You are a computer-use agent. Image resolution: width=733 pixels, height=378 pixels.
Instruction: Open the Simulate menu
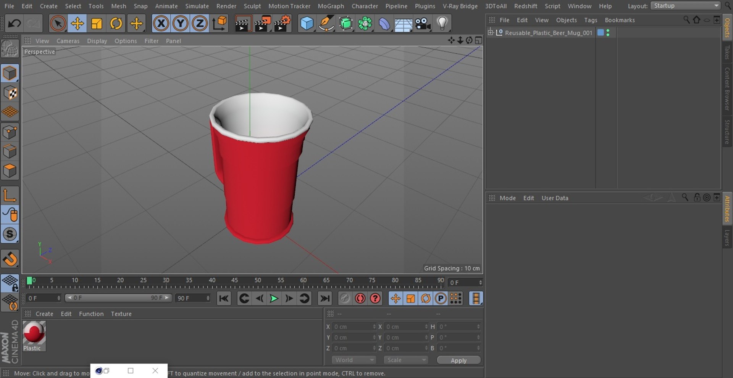click(197, 6)
